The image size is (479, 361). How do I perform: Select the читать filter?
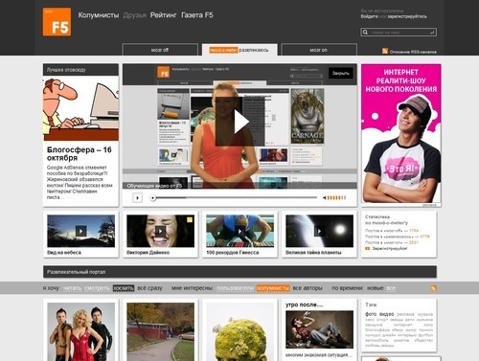(73, 288)
